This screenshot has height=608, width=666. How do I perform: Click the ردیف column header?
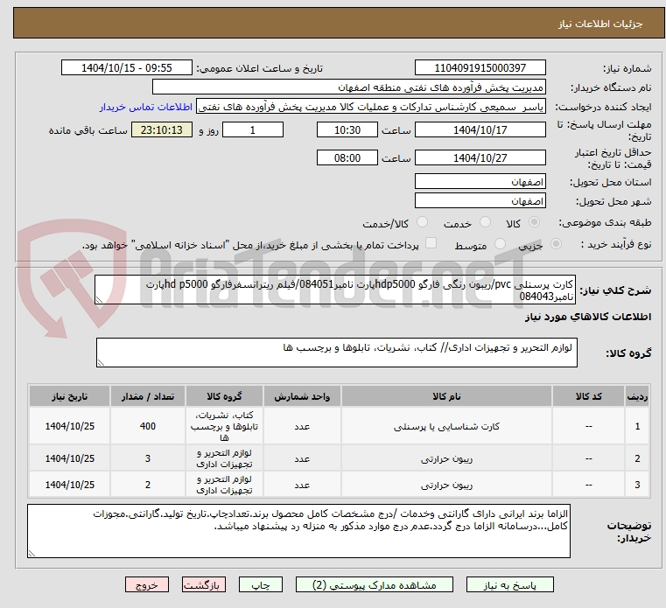(x=637, y=396)
